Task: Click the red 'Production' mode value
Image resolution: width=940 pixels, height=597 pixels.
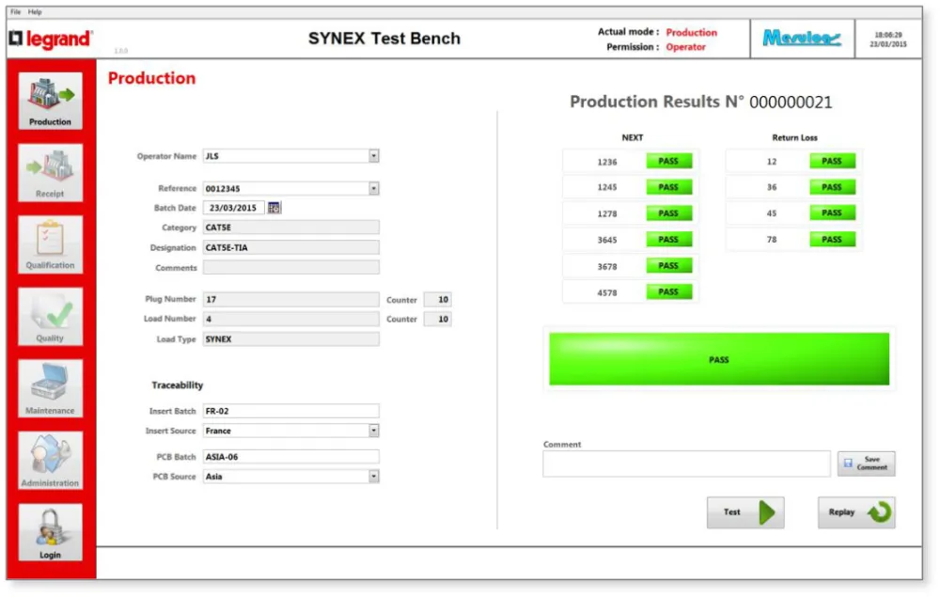Action: pyautogui.click(x=691, y=32)
